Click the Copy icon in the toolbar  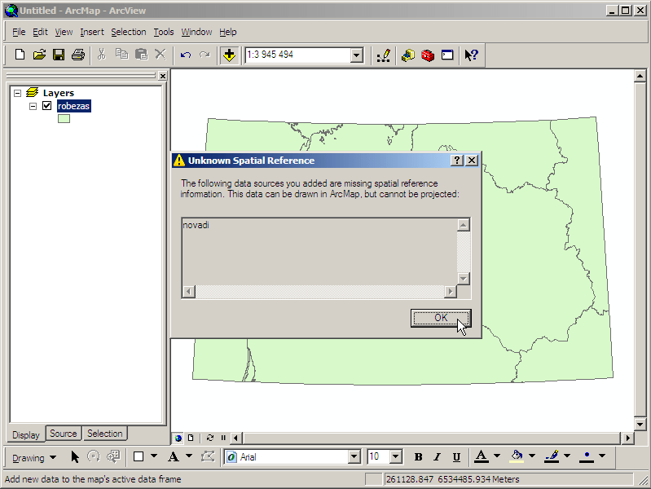pos(121,55)
